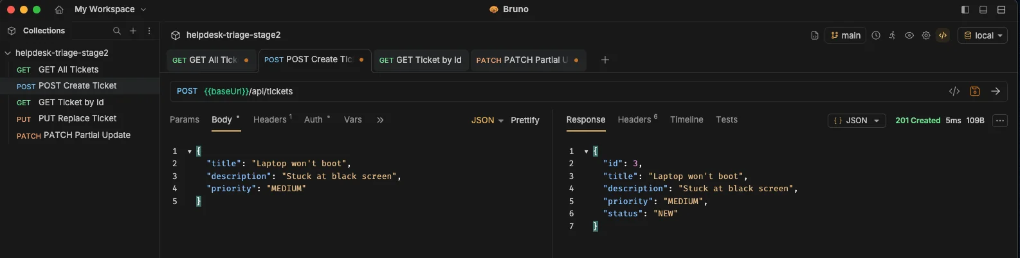Click the 201 Created status
The height and width of the screenshot is (258, 1020).
918,121
